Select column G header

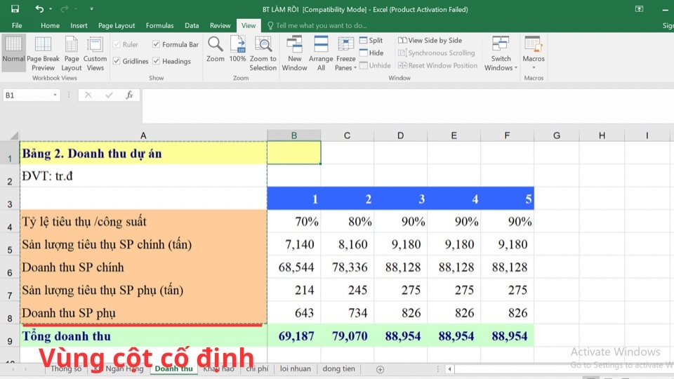pyautogui.click(x=557, y=135)
